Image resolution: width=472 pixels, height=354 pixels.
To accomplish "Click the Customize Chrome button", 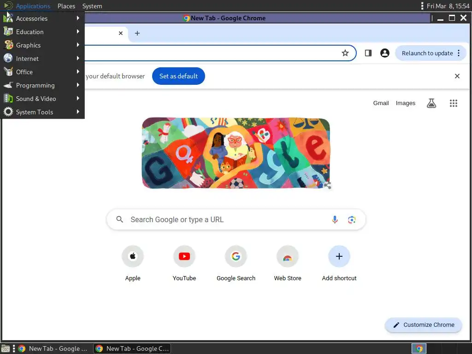I will click(423, 325).
